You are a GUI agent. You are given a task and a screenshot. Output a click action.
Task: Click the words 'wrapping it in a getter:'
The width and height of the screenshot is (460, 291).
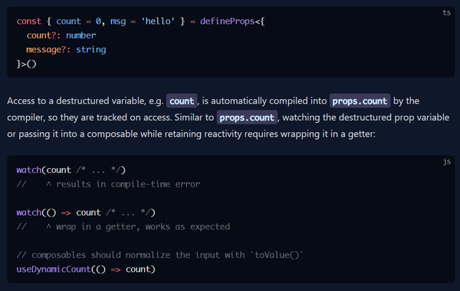pyautogui.click(x=327, y=134)
